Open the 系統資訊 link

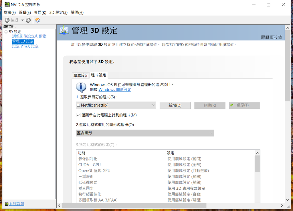pos(17,204)
